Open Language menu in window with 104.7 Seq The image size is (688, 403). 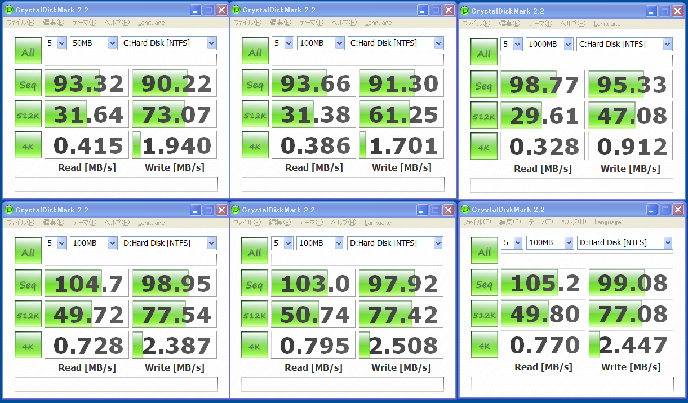(x=152, y=223)
